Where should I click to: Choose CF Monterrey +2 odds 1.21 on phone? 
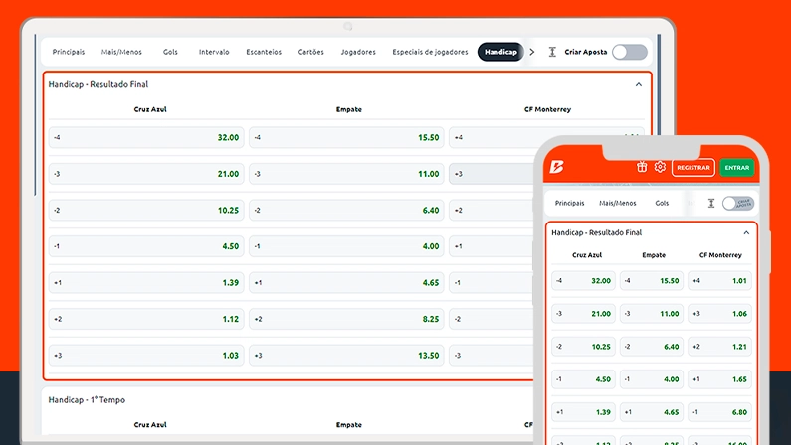pyautogui.click(x=720, y=347)
